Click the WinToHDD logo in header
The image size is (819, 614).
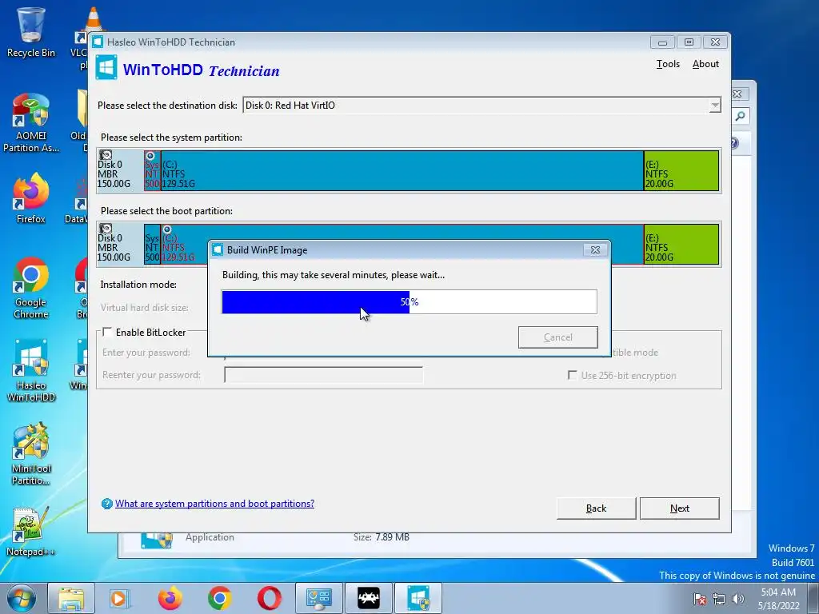(x=106, y=69)
